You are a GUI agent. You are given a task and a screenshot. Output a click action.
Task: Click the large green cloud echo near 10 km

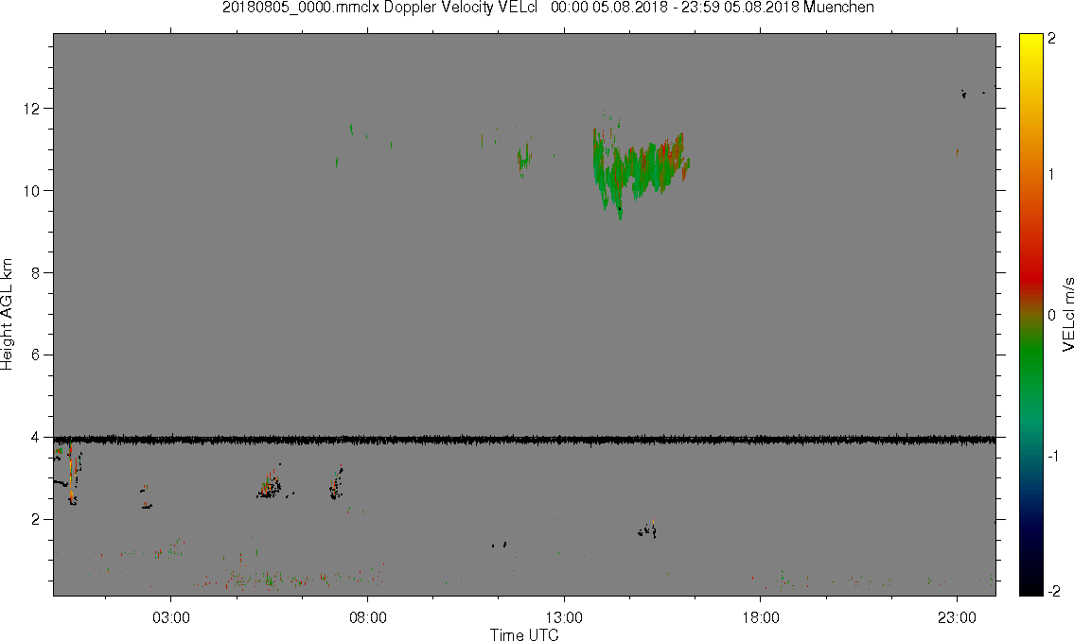(641, 166)
